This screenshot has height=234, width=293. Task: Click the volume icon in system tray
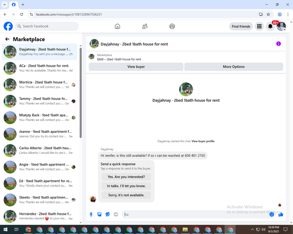point(264,229)
